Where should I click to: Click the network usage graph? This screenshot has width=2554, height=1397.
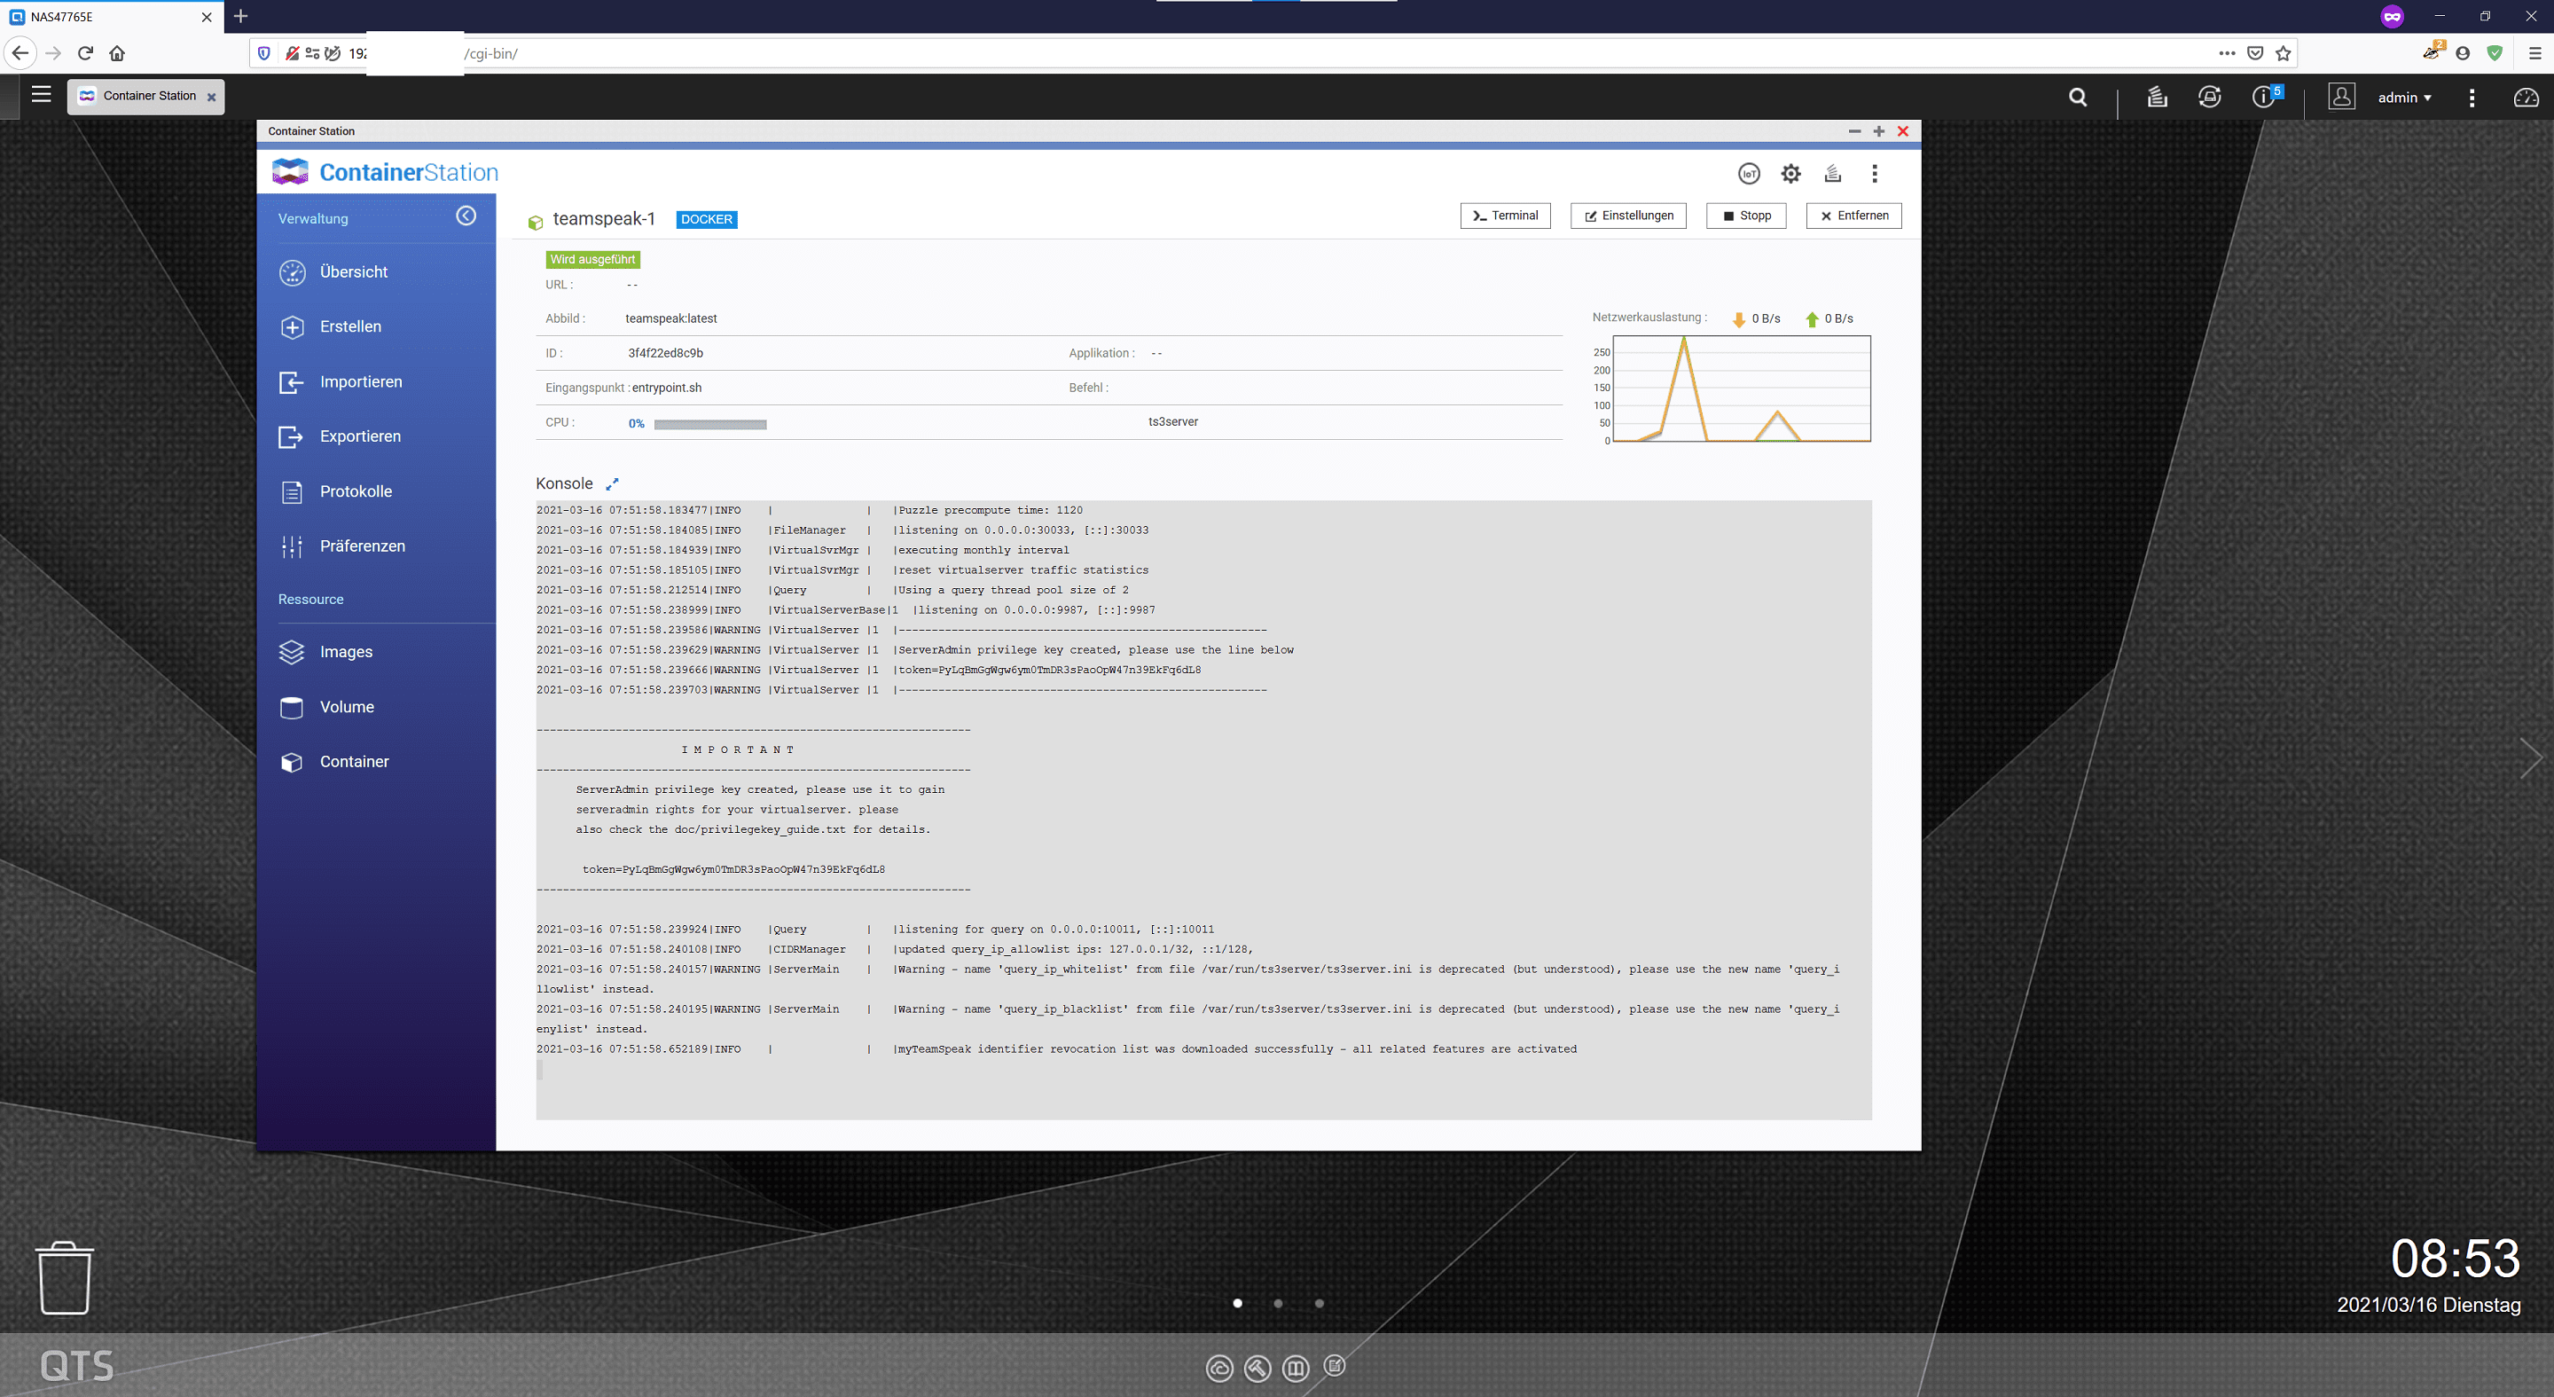1741,388
